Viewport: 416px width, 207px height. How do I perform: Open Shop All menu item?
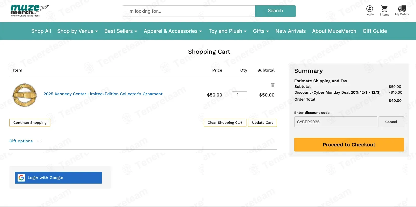tap(41, 31)
